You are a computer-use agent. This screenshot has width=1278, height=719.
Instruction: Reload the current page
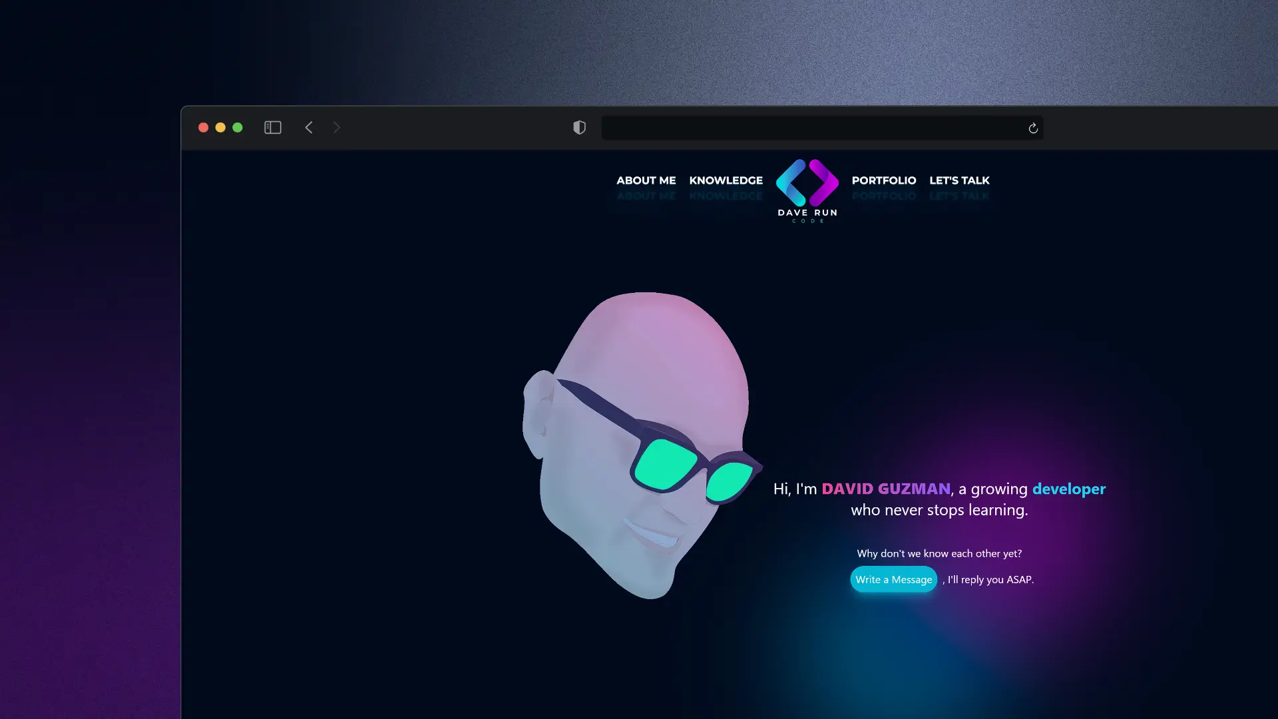(1032, 128)
